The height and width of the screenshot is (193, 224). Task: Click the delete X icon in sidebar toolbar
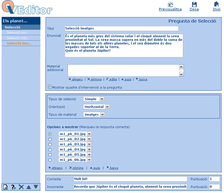21,187
